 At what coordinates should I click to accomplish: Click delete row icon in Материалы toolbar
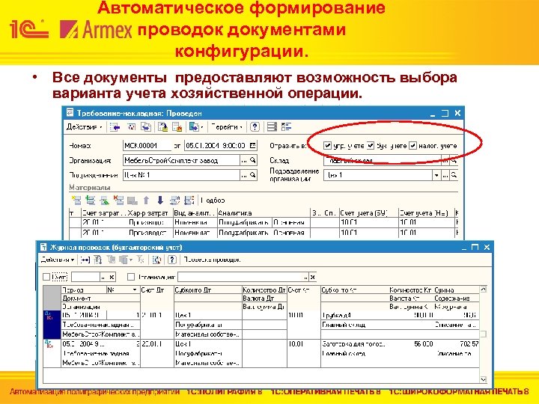[118, 200]
